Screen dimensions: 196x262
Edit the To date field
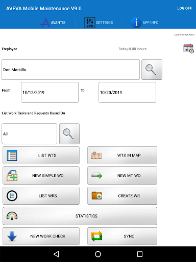(x=127, y=92)
